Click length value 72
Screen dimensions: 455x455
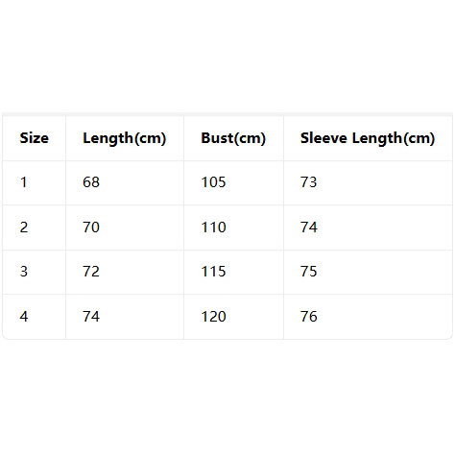point(91,272)
